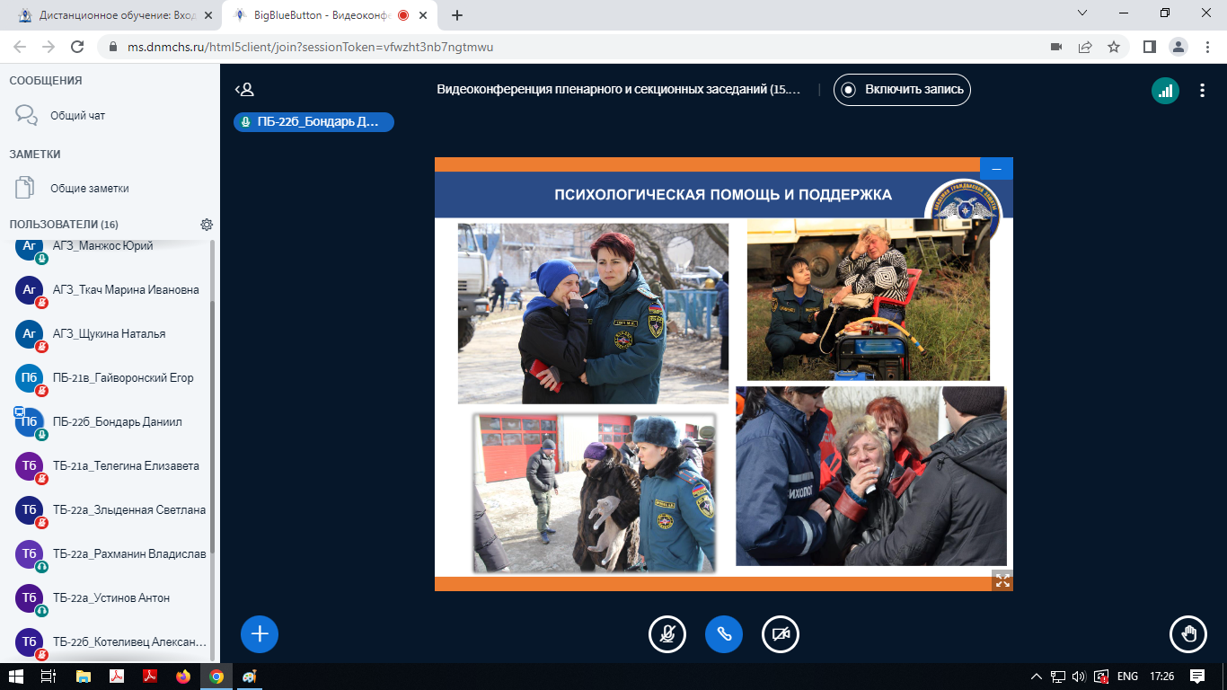Open Firefox from the Windows taskbar
The width and height of the screenshot is (1227, 690).
pos(183,677)
